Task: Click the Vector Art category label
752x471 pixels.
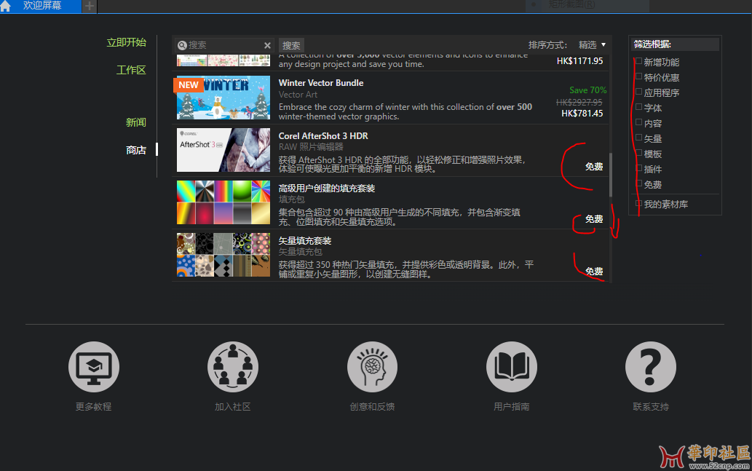Action: click(298, 95)
